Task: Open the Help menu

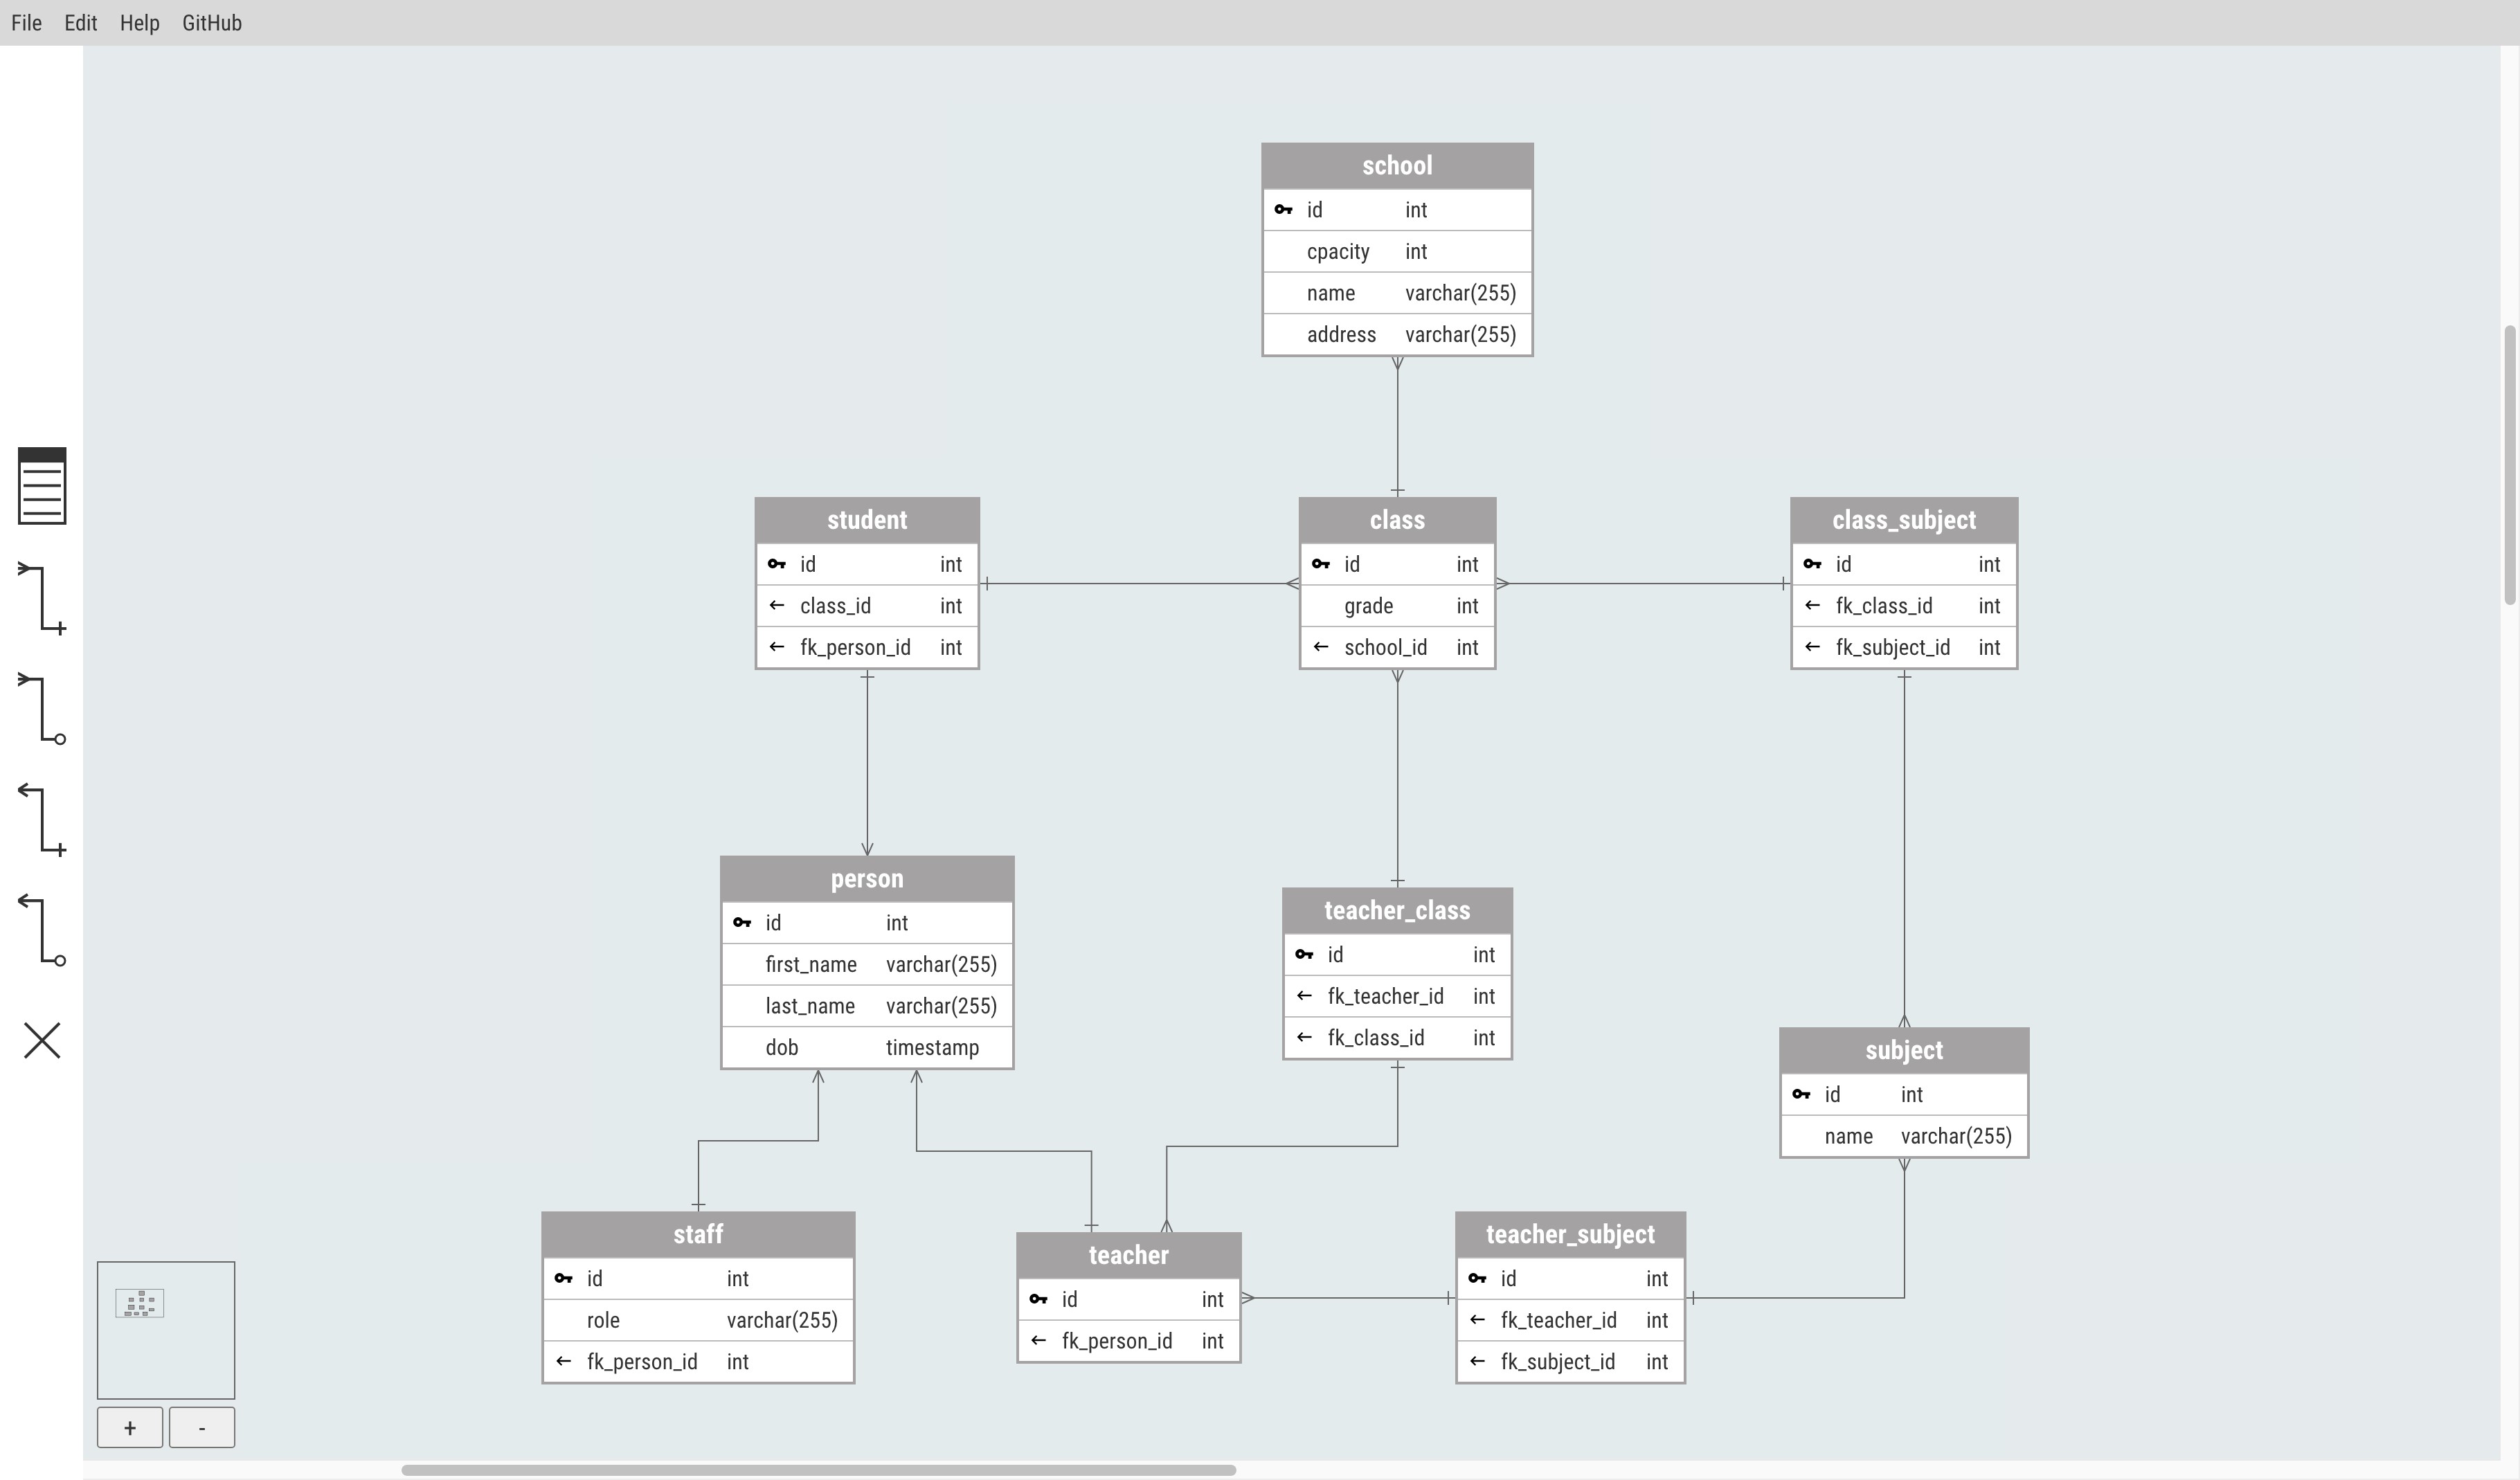Action: (139, 22)
